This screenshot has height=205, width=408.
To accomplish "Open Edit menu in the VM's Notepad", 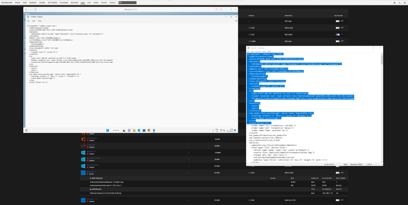I will (x=34, y=21).
